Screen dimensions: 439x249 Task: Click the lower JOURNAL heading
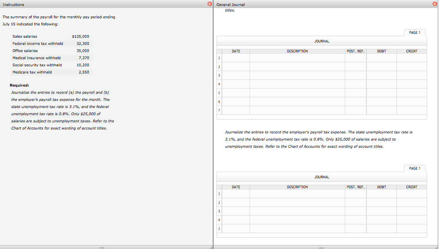tap(322, 177)
